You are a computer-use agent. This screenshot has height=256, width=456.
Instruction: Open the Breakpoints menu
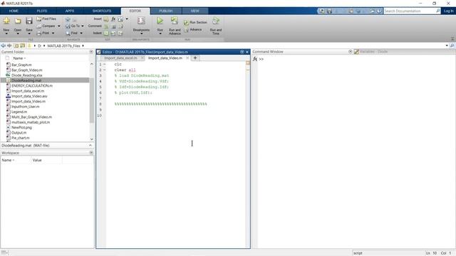141,26
